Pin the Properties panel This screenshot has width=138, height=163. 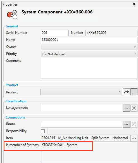(x=134, y=4)
